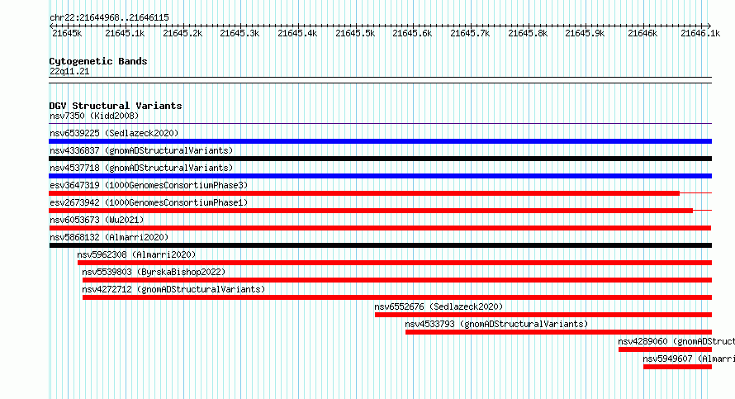The height and width of the screenshot is (399, 735).
Task: Open variant nsv5949607 label
Action: [x=689, y=359]
